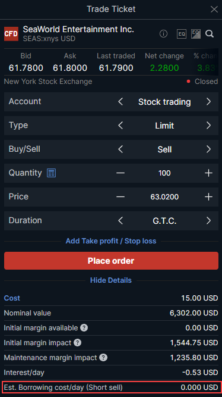Switch to previous Account option

pos(120,102)
